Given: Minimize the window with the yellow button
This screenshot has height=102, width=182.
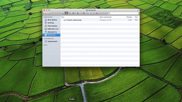Looking at the screenshot, I should pos(47,10).
